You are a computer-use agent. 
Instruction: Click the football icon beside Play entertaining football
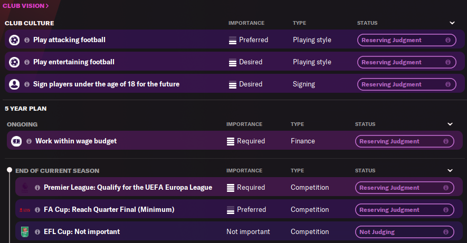(x=14, y=62)
